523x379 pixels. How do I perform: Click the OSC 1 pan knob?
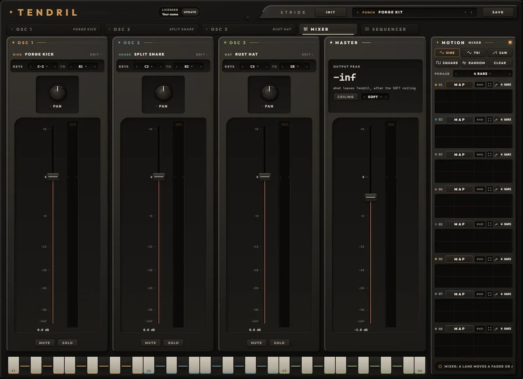pos(58,92)
